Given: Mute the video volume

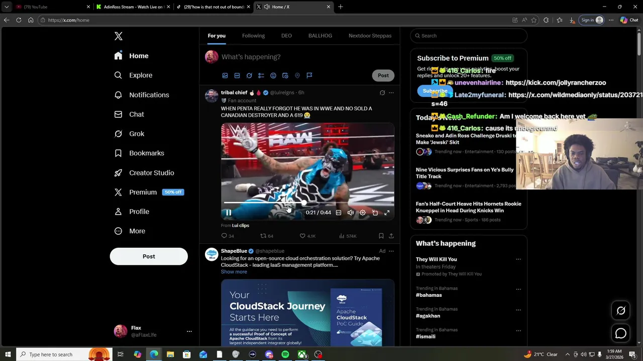Looking at the screenshot, I should [351, 213].
